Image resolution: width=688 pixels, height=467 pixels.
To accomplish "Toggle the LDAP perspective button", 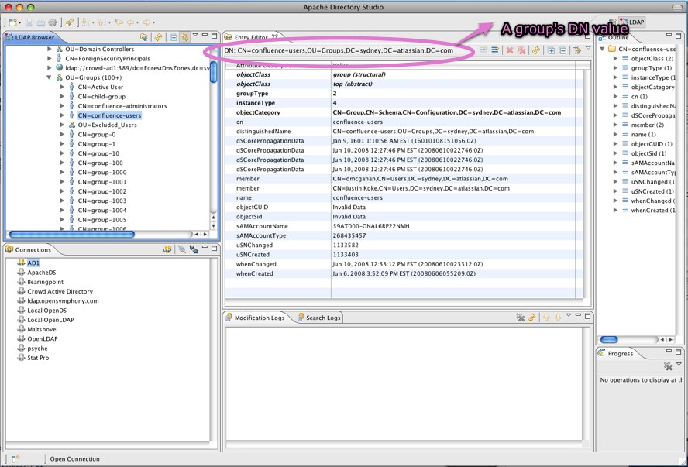I will 631,22.
